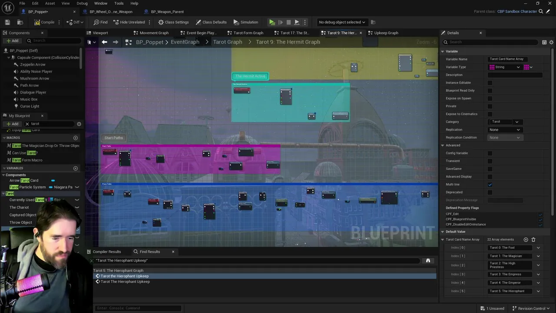
Task: Open Details panel settings gear
Action: coord(552,42)
